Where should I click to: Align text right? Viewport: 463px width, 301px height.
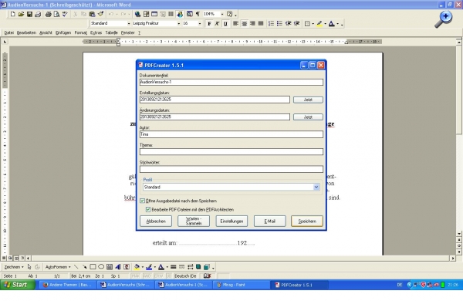tap(252, 24)
